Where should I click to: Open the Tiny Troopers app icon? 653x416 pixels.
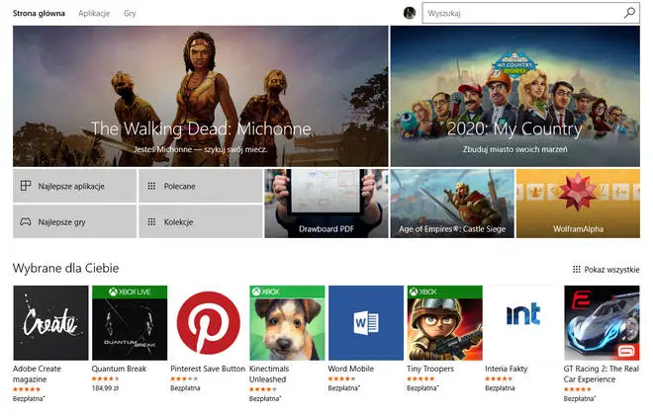445,323
